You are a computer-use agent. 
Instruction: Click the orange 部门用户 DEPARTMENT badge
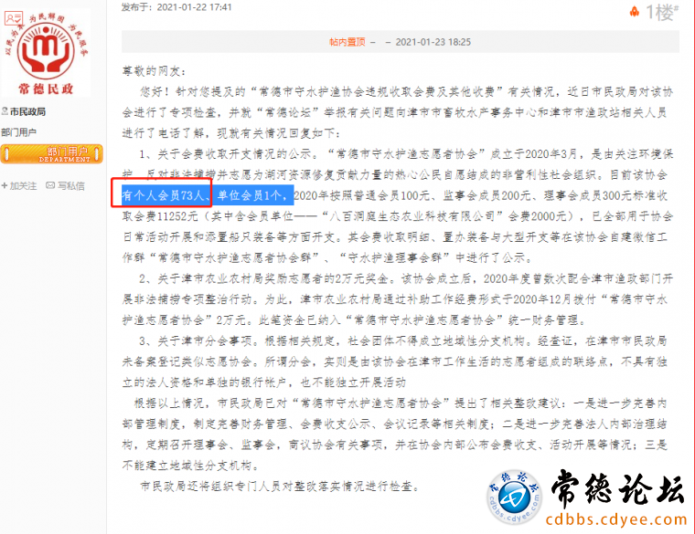tap(51, 154)
